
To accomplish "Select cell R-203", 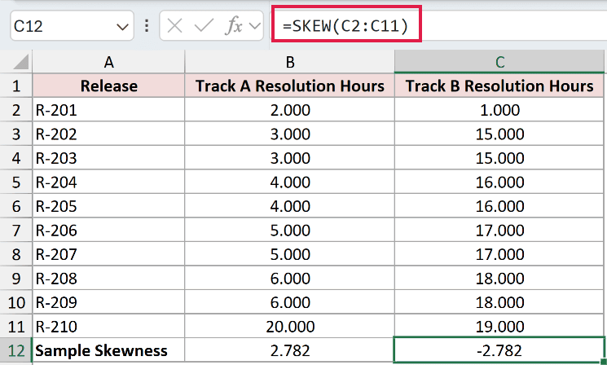I will (108, 158).
